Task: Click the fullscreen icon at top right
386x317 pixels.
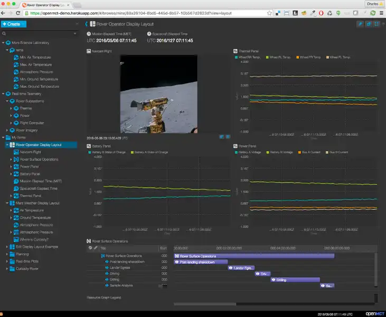Action: (x=376, y=24)
